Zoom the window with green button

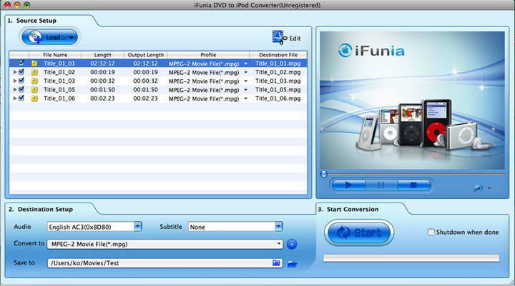[x=27, y=4]
